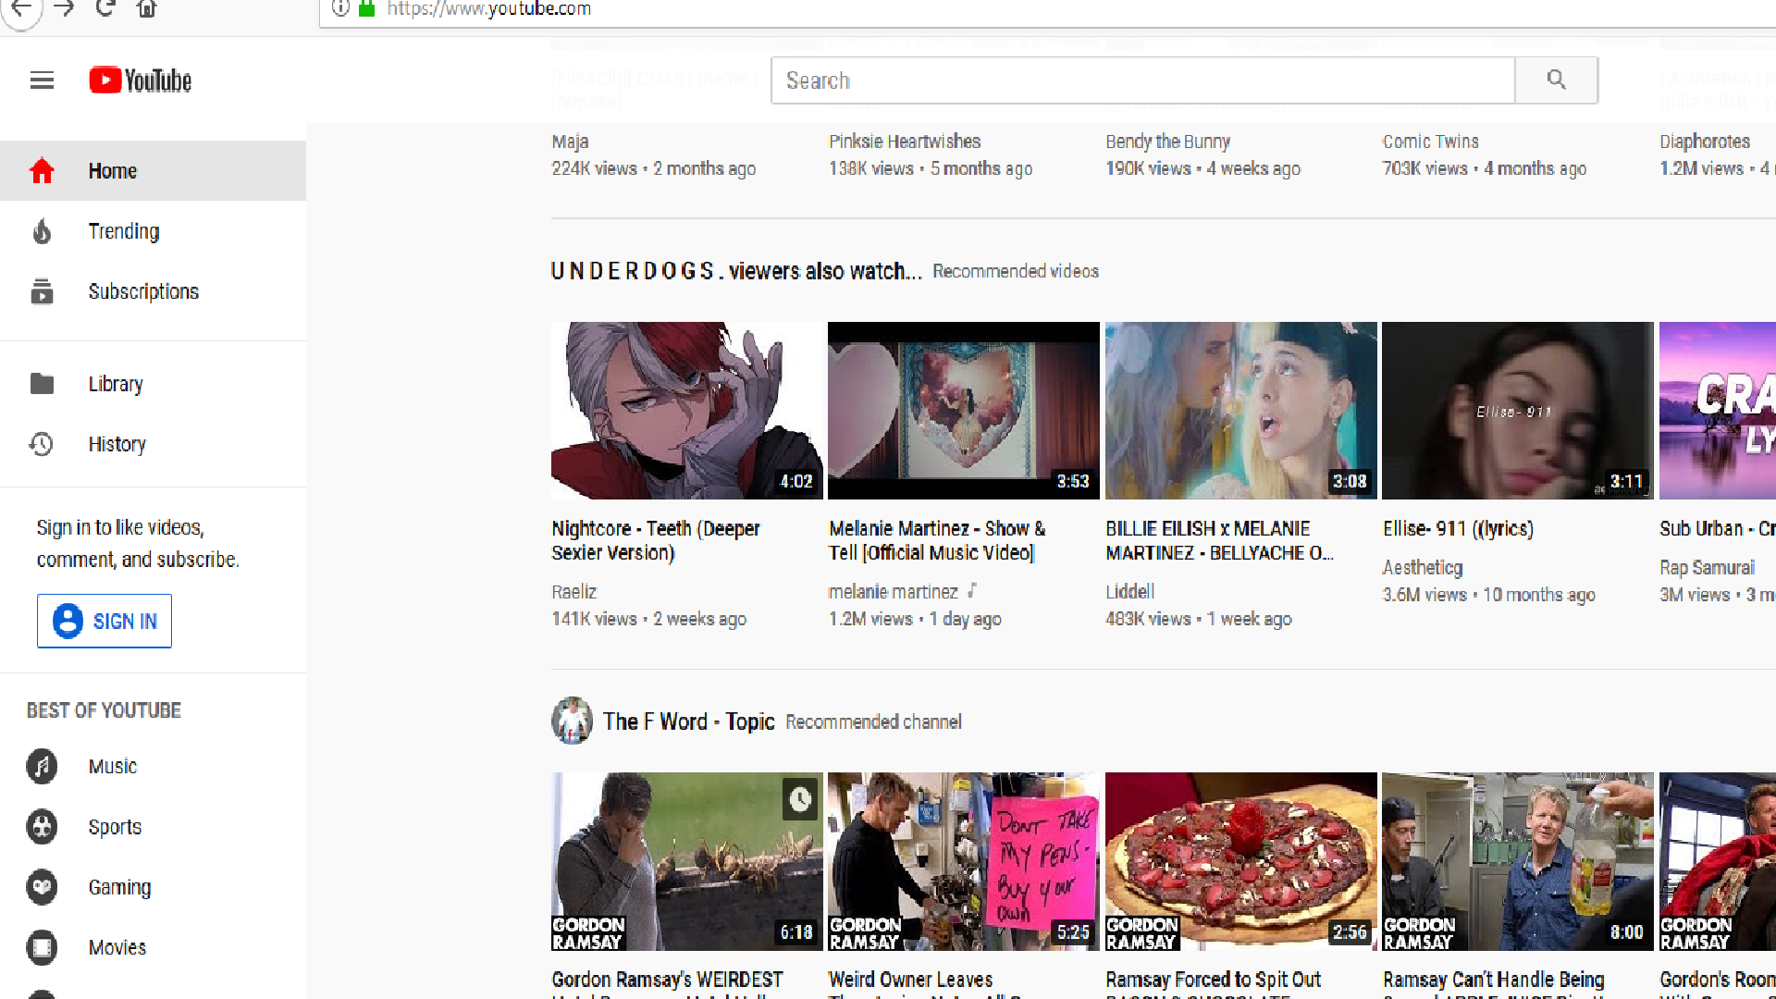Open Rap Samurai channel link
1776x999 pixels.
coord(1707,567)
